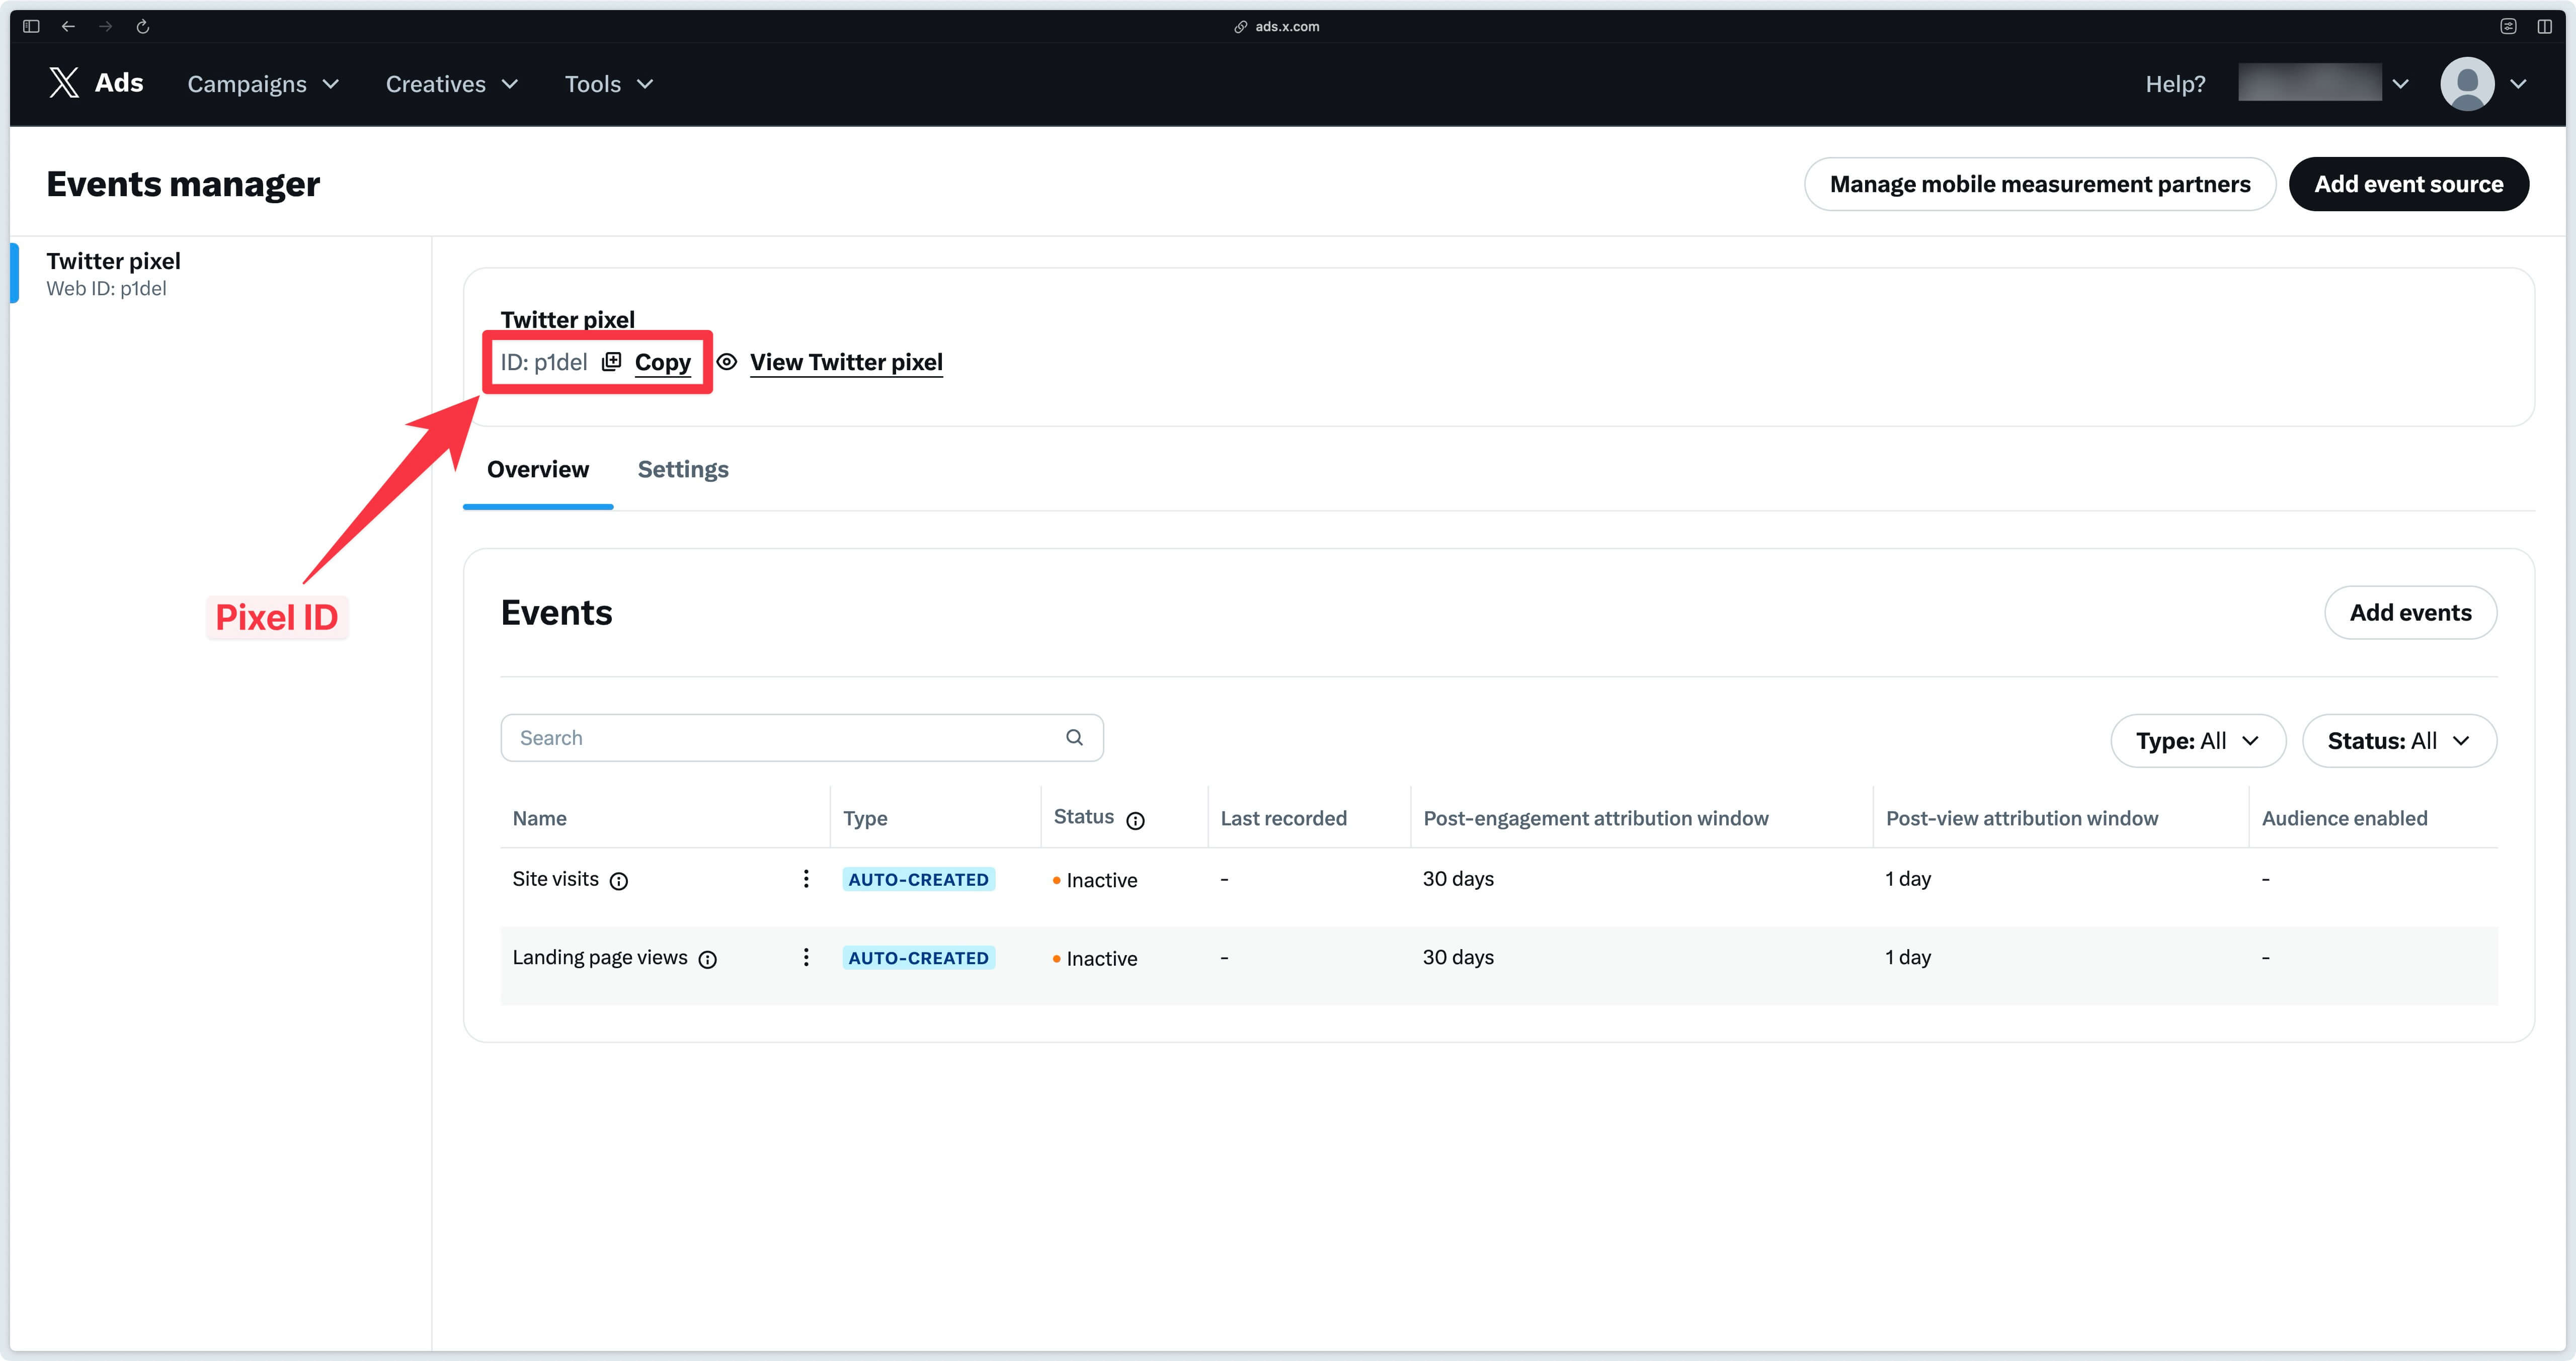This screenshot has width=2576, height=1361.
Task: Click the Landing page views event name
Action: (600, 957)
